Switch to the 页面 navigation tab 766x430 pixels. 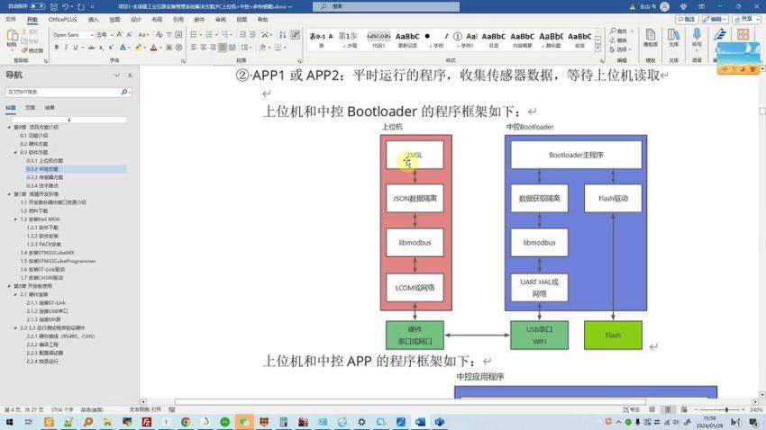[x=30, y=107]
